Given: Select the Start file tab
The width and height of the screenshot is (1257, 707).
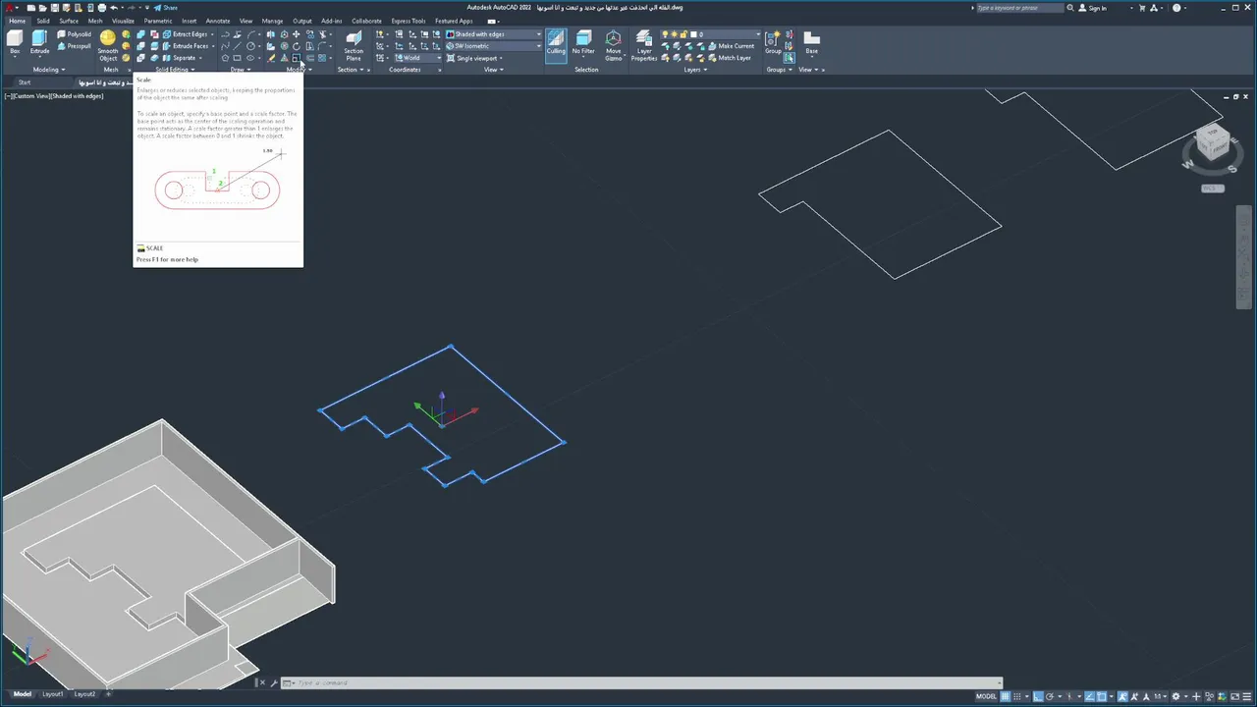Looking at the screenshot, I should (x=25, y=82).
